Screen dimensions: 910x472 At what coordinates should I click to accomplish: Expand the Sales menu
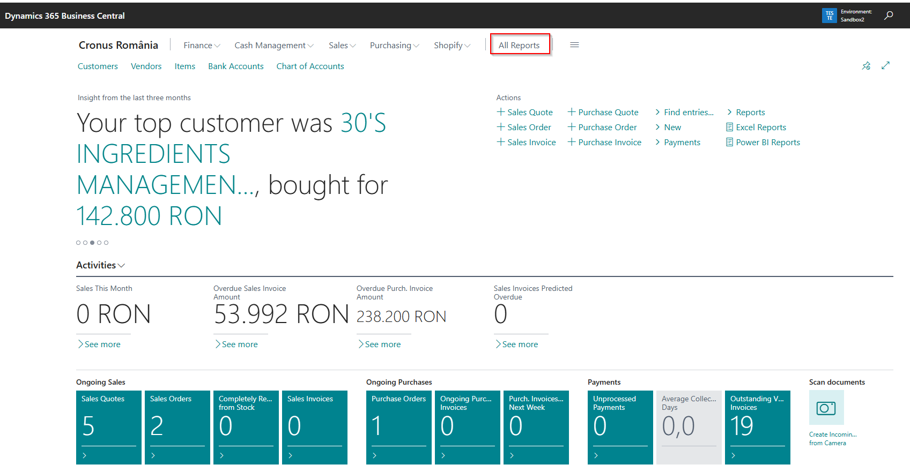pos(342,46)
